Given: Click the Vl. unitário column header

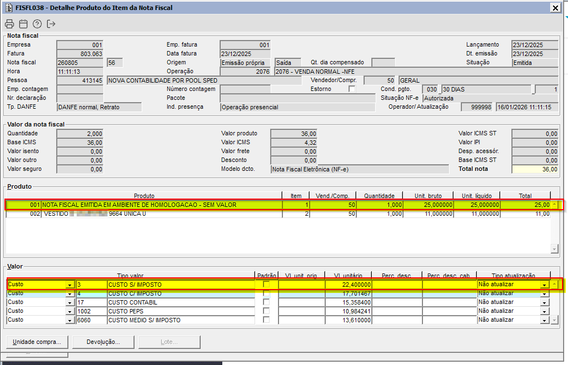Looking at the screenshot, I should click(x=348, y=276).
